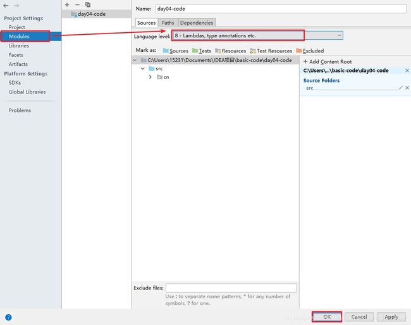This screenshot has width=411, height=325.
Task: Mark folder as Tests
Action: [201, 51]
